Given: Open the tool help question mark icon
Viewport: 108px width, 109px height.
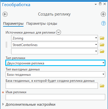Looking at the screenshot, I should point(104,23).
